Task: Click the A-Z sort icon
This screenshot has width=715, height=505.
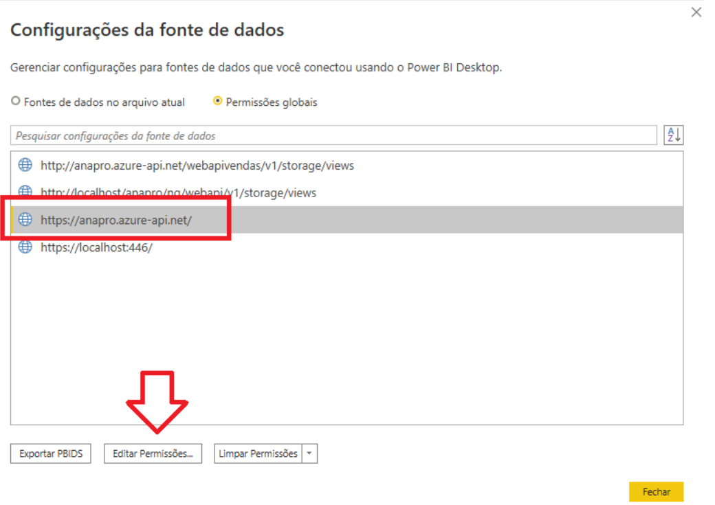Action: (x=673, y=135)
